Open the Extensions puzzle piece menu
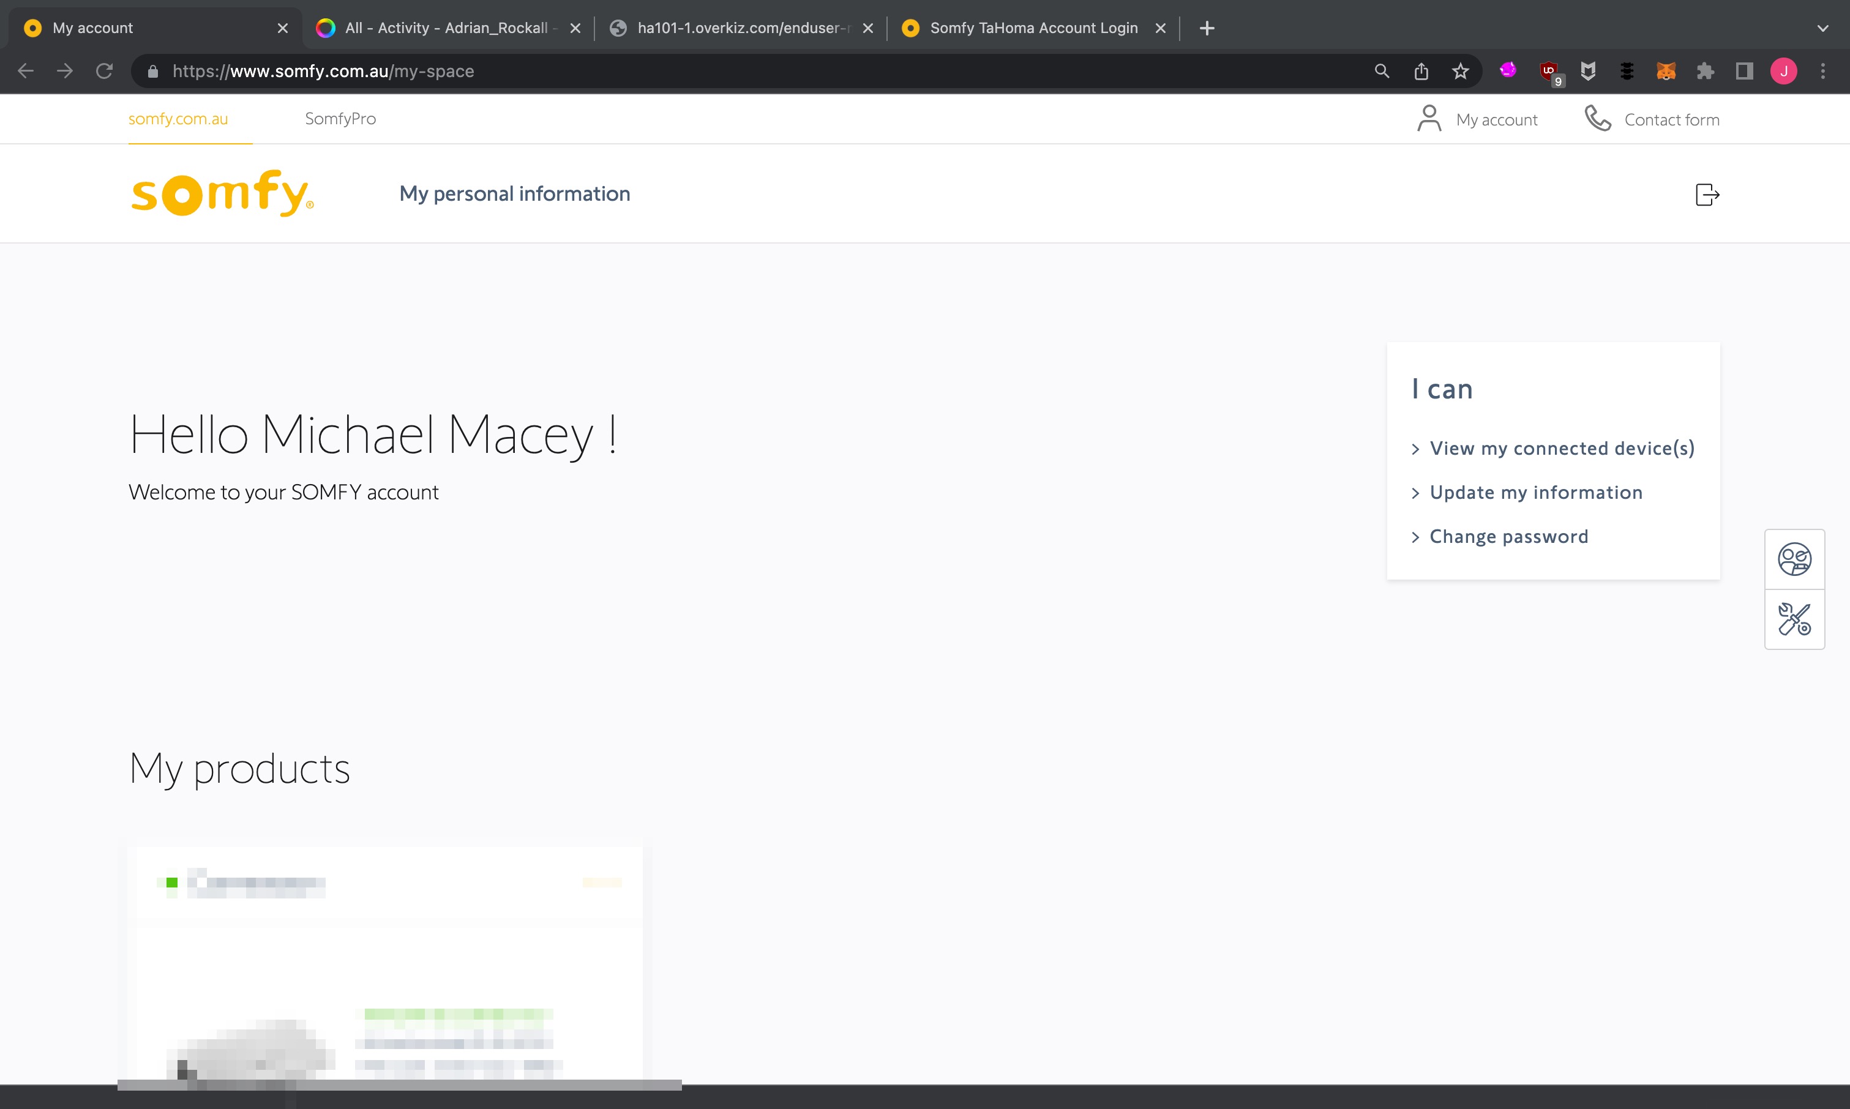The image size is (1850, 1109). tap(1705, 71)
